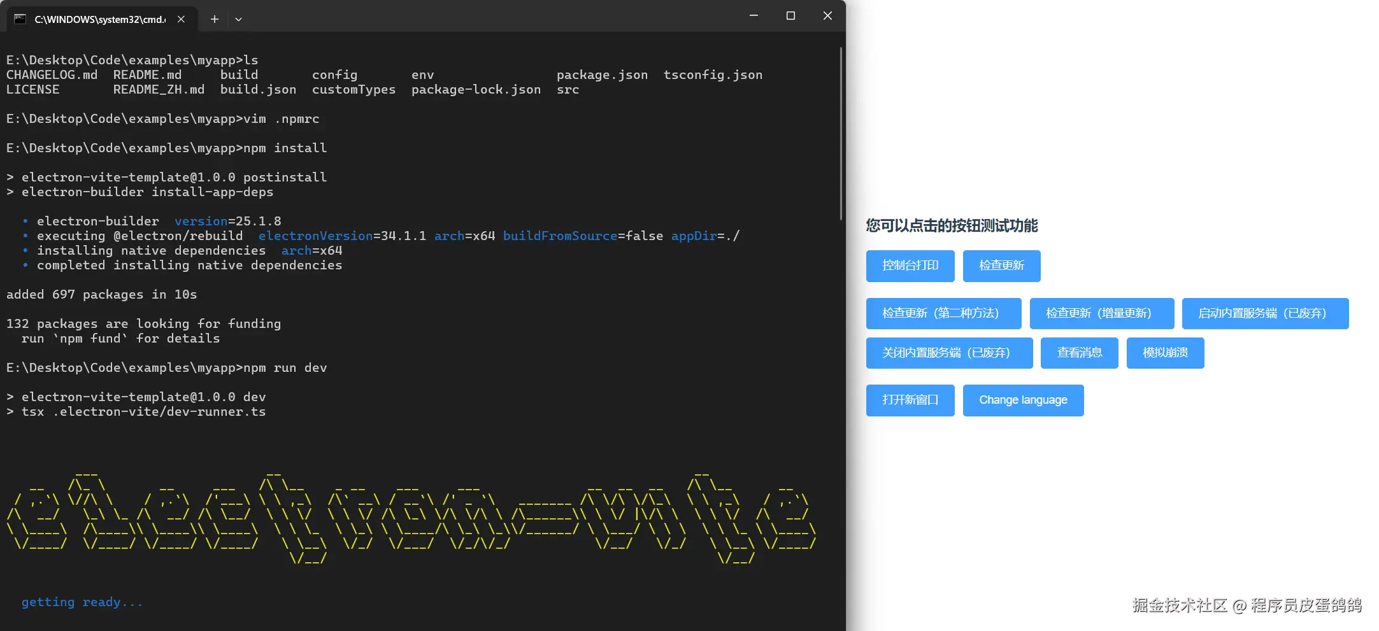The image size is (1379, 631).
Task: Click the cmd icon on the terminal tab
Action: 20,19
